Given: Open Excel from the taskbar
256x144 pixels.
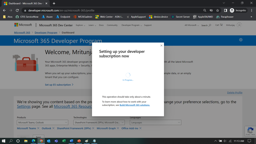Looking at the screenshot, I should point(64,141).
